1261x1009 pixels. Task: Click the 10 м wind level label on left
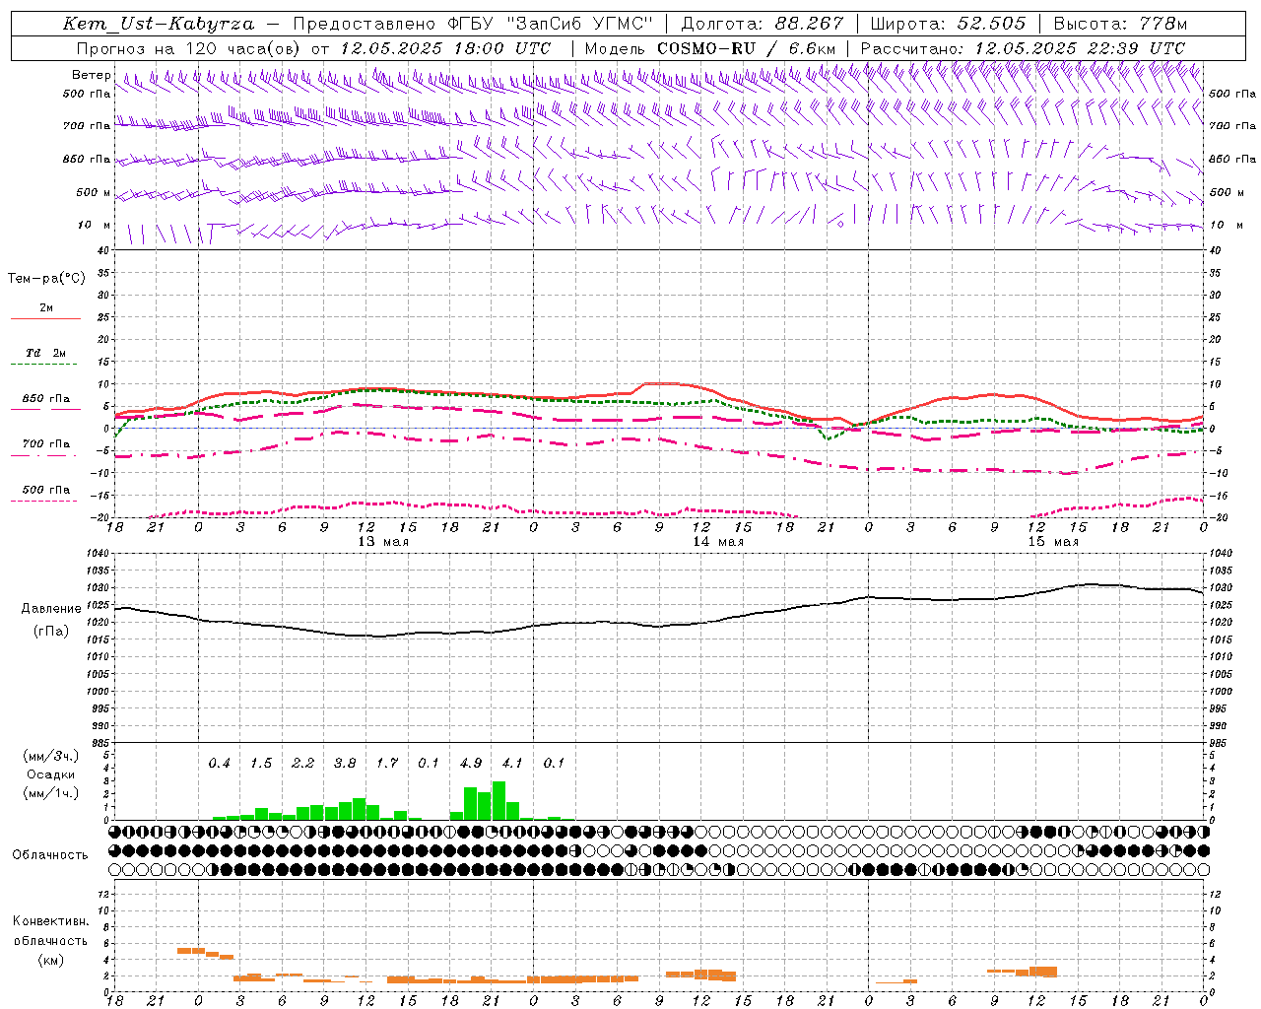tap(94, 225)
